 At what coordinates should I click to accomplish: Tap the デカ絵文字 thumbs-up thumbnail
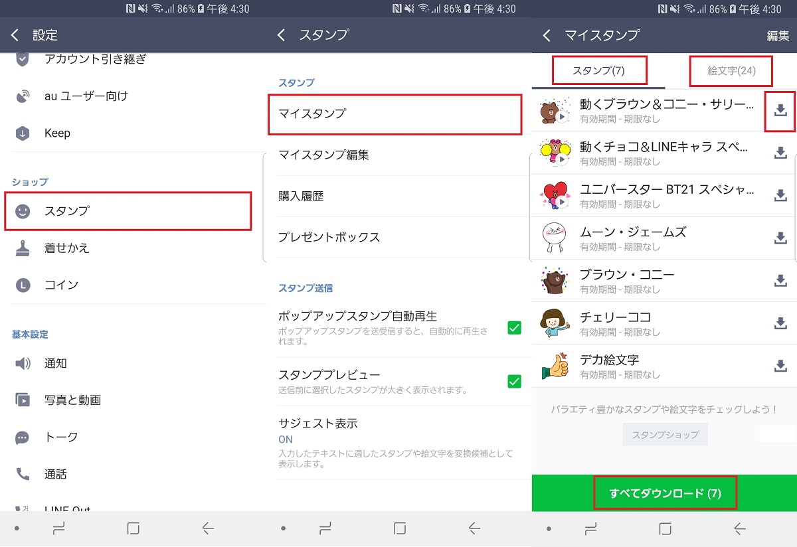pos(555,366)
